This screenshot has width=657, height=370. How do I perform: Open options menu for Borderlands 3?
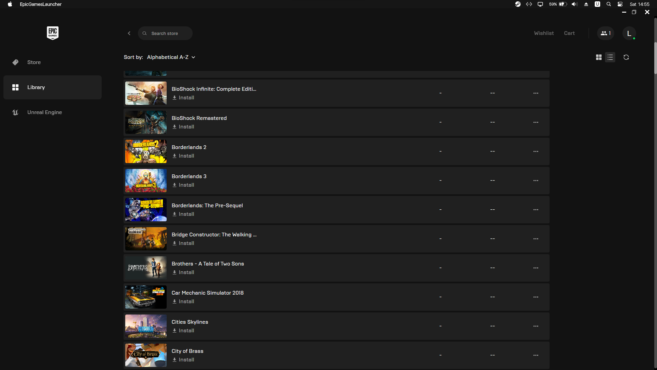[536, 181]
